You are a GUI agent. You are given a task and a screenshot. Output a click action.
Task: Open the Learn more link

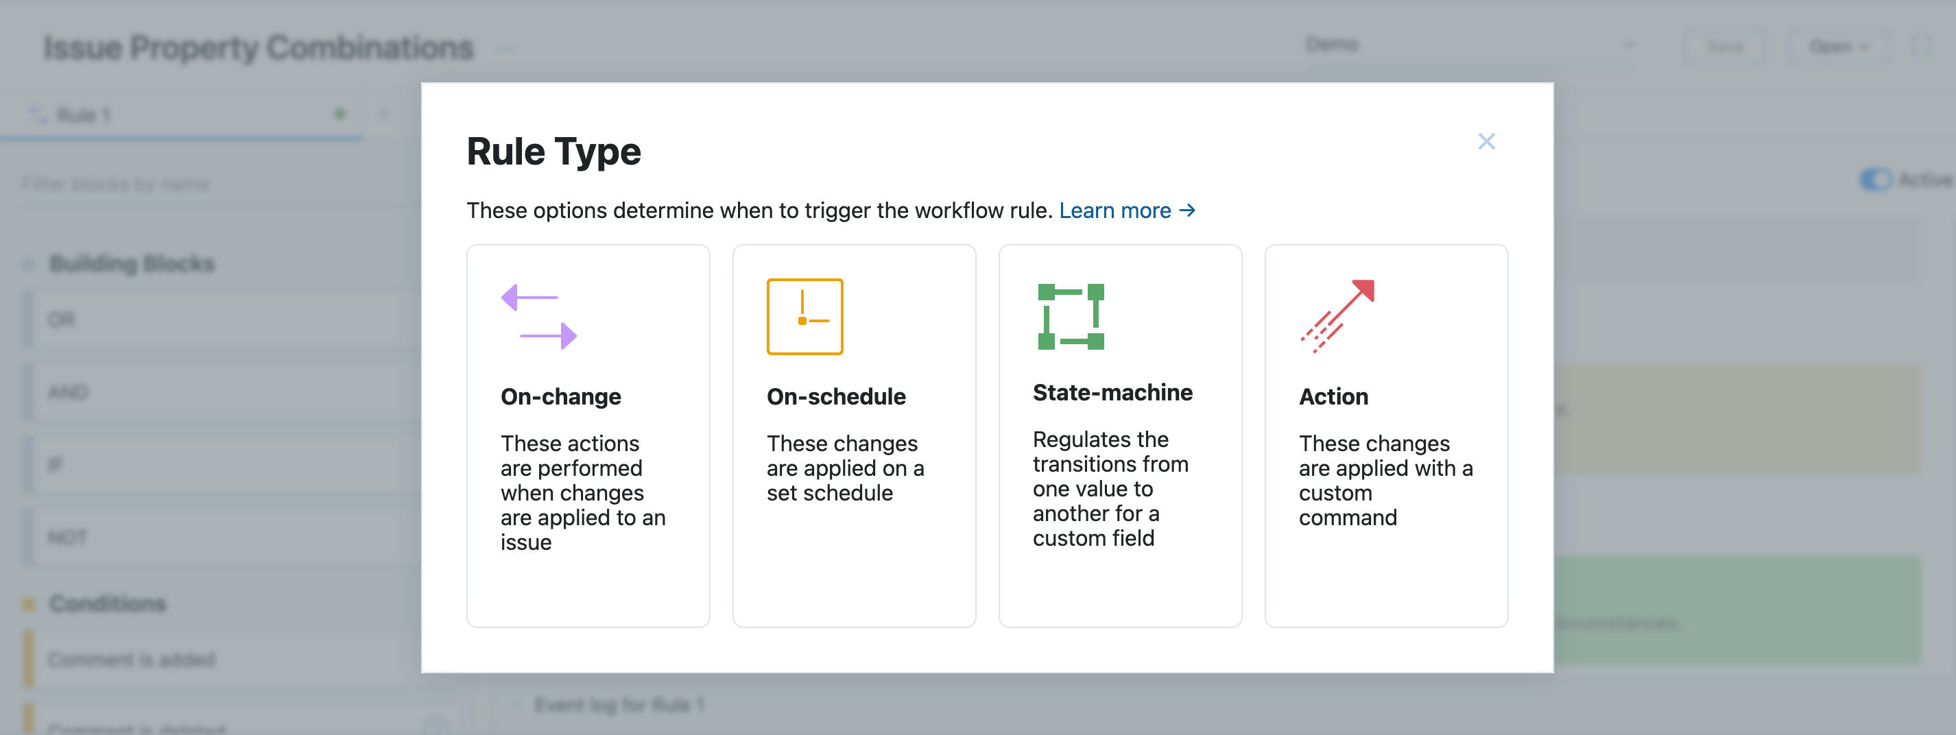coord(1115,210)
